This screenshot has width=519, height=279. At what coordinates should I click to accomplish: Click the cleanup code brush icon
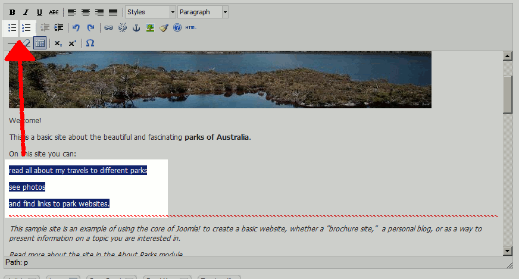point(164,27)
